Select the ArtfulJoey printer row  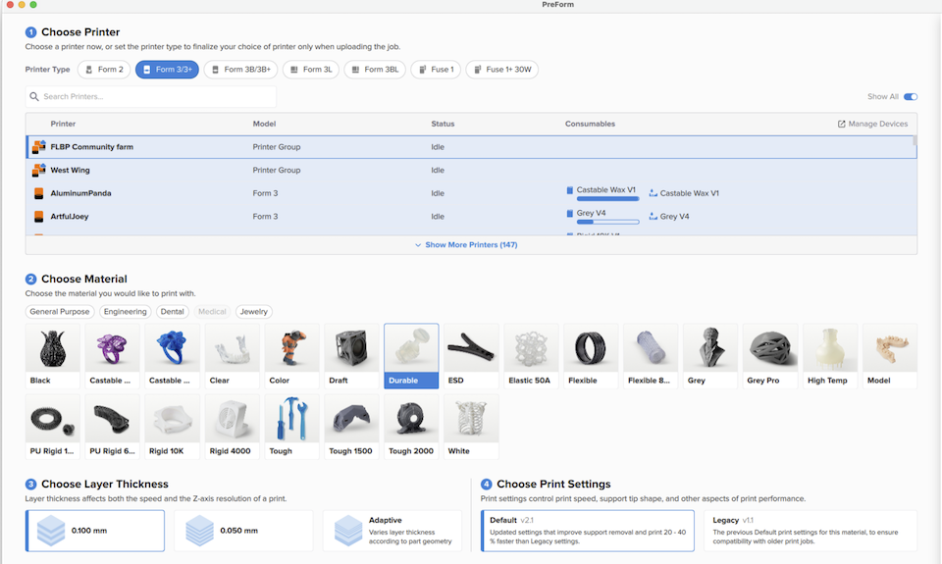point(471,216)
